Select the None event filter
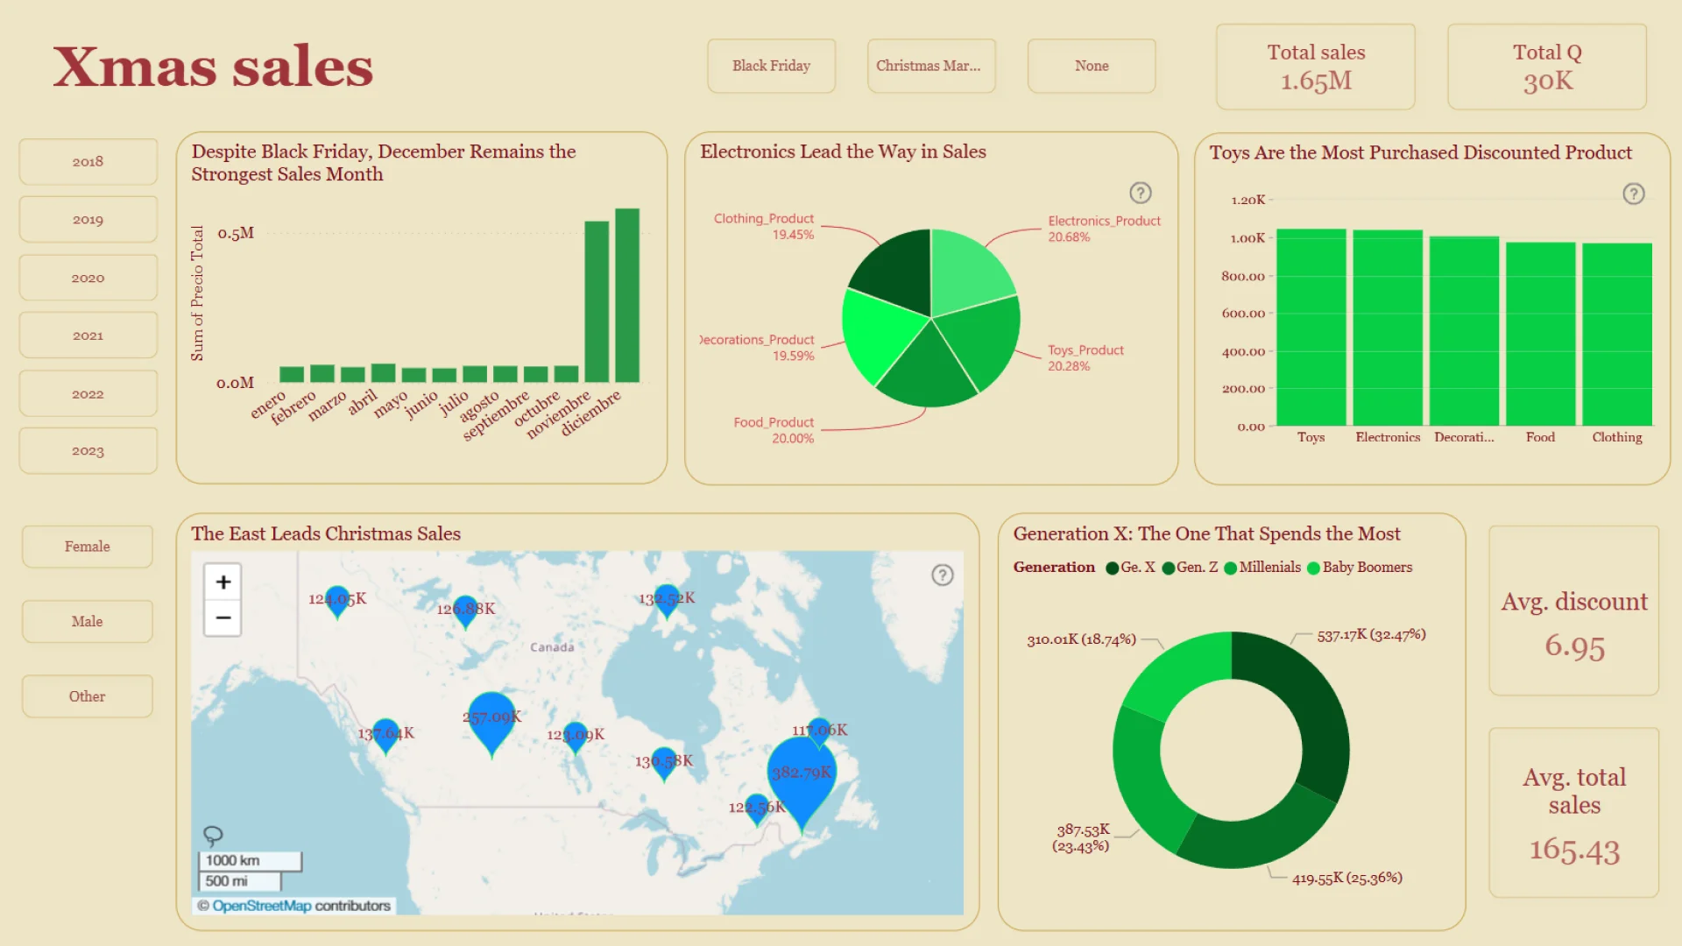The height and width of the screenshot is (946, 1682). coord(1092,66)
